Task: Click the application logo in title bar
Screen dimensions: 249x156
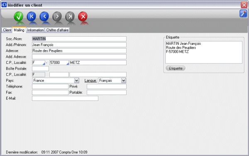Action: pos(4,5)
